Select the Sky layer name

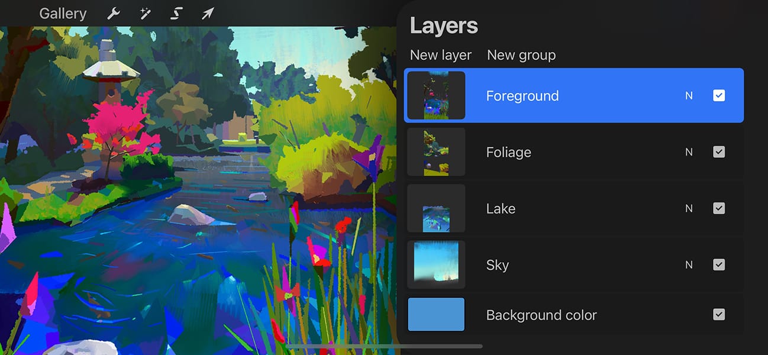498,265
